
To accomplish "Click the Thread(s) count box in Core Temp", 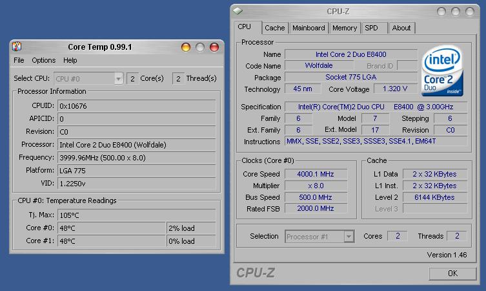I will click(x=178, y=79).
